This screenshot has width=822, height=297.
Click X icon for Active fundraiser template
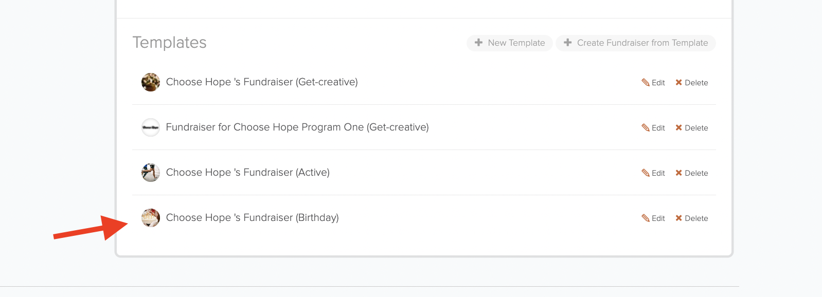pyautogui.click(x=678, y=173)
